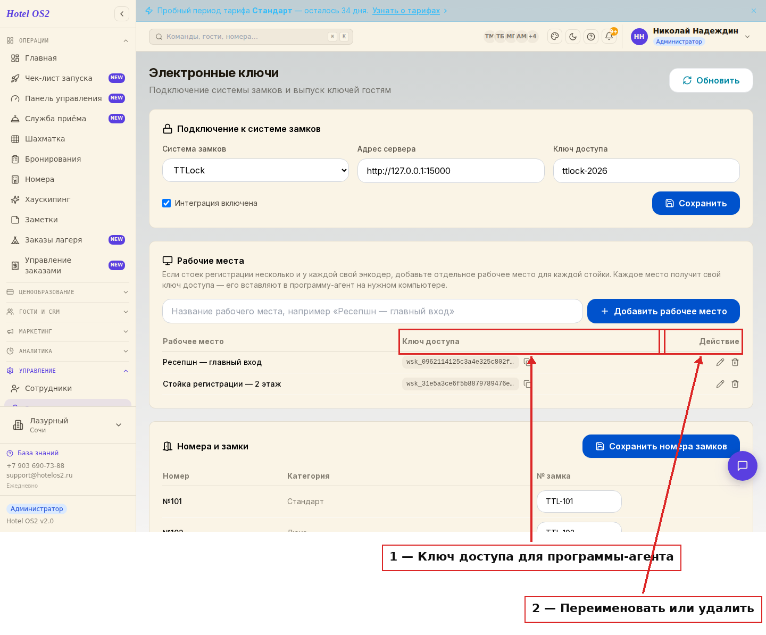Click Добавить рабочее место button
766x635 pixels.
pos(663,311)
